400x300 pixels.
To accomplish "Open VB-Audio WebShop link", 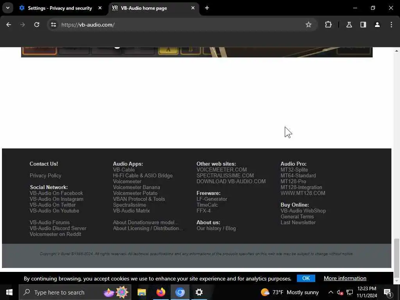I will click(x=303, y=211).
